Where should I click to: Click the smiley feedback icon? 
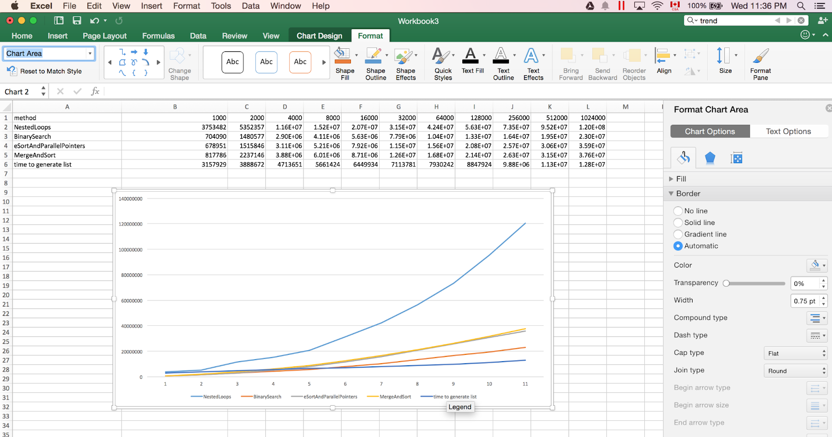click(805, 35)
